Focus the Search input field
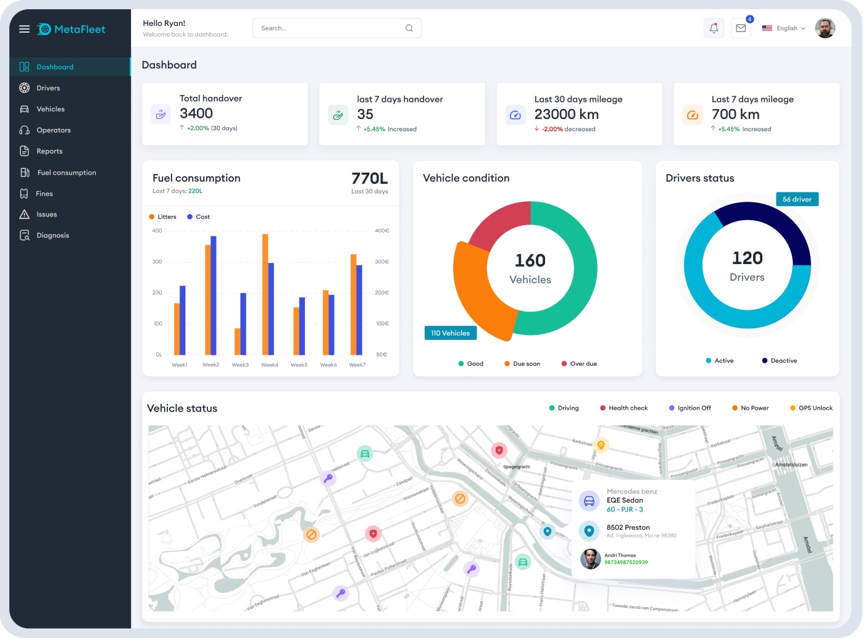The width and height of the screenshot is (863, 638). point(337,28)
